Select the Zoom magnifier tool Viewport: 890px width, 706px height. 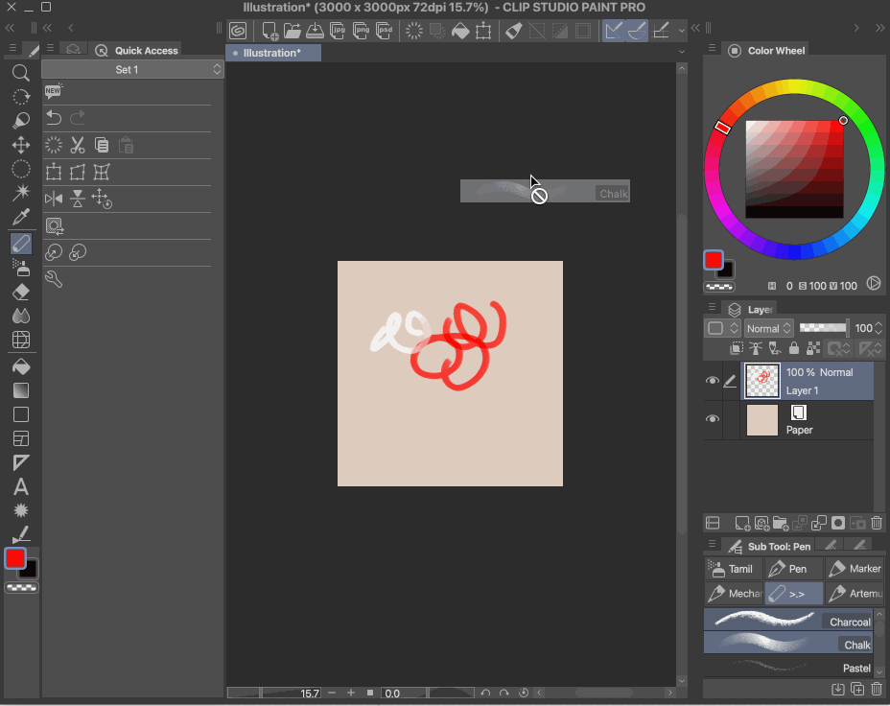[x=21, y=73]
